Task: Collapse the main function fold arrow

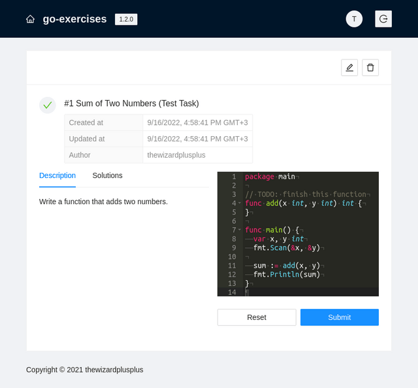Action: [240, 230]
